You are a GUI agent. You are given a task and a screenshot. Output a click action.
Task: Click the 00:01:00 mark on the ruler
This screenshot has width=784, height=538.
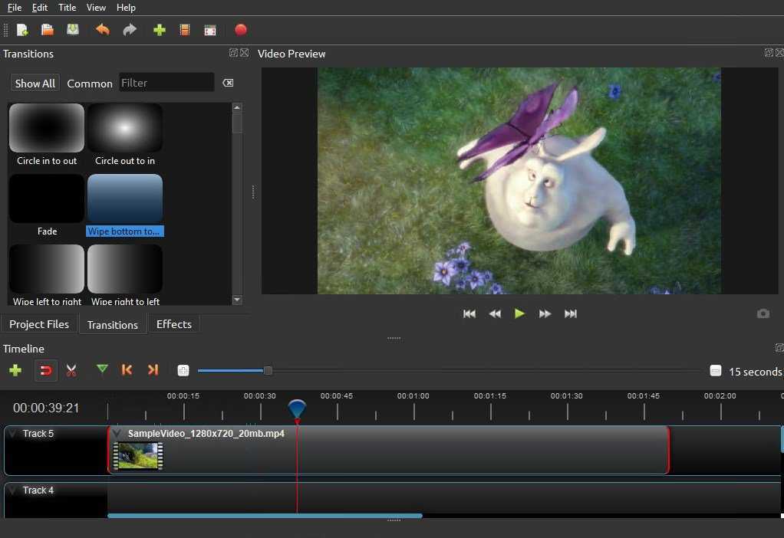tap(413, 395)
